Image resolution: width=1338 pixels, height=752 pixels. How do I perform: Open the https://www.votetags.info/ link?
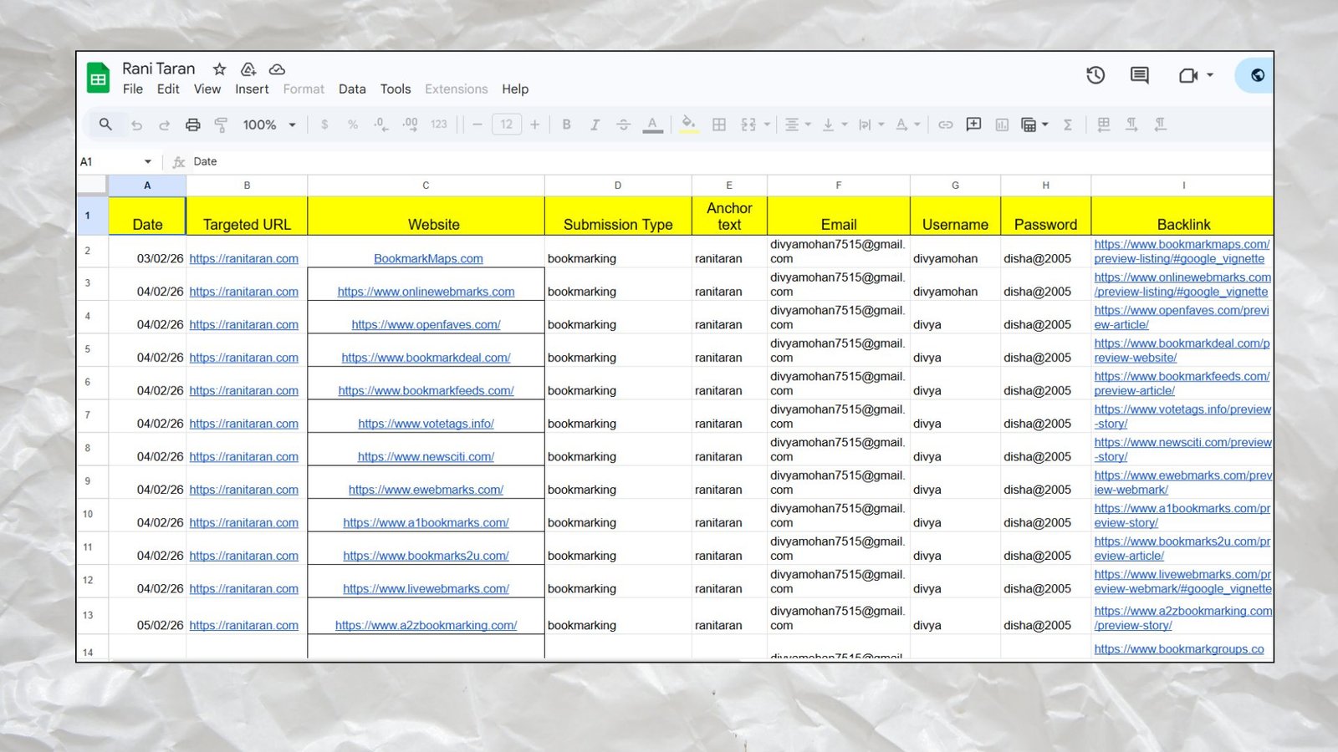pyautogui.click(x=426, y=424)
